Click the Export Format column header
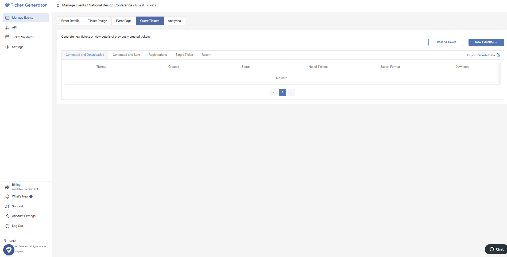The image size is (507, 257). click(x=390, y=67)
